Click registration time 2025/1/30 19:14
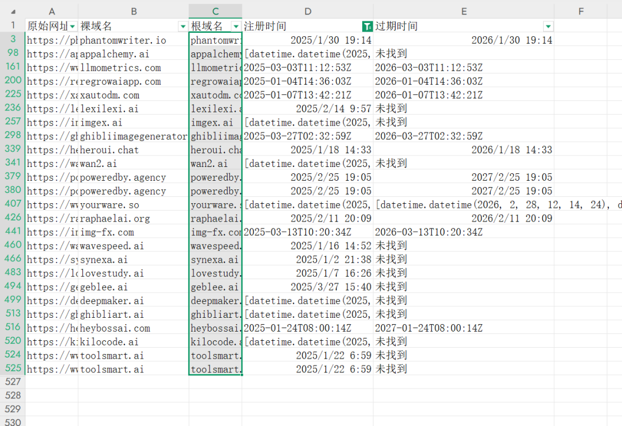Image resolution: width=622 pixels, height=426 pixels. pyautogui.click(x=308, y=40)
